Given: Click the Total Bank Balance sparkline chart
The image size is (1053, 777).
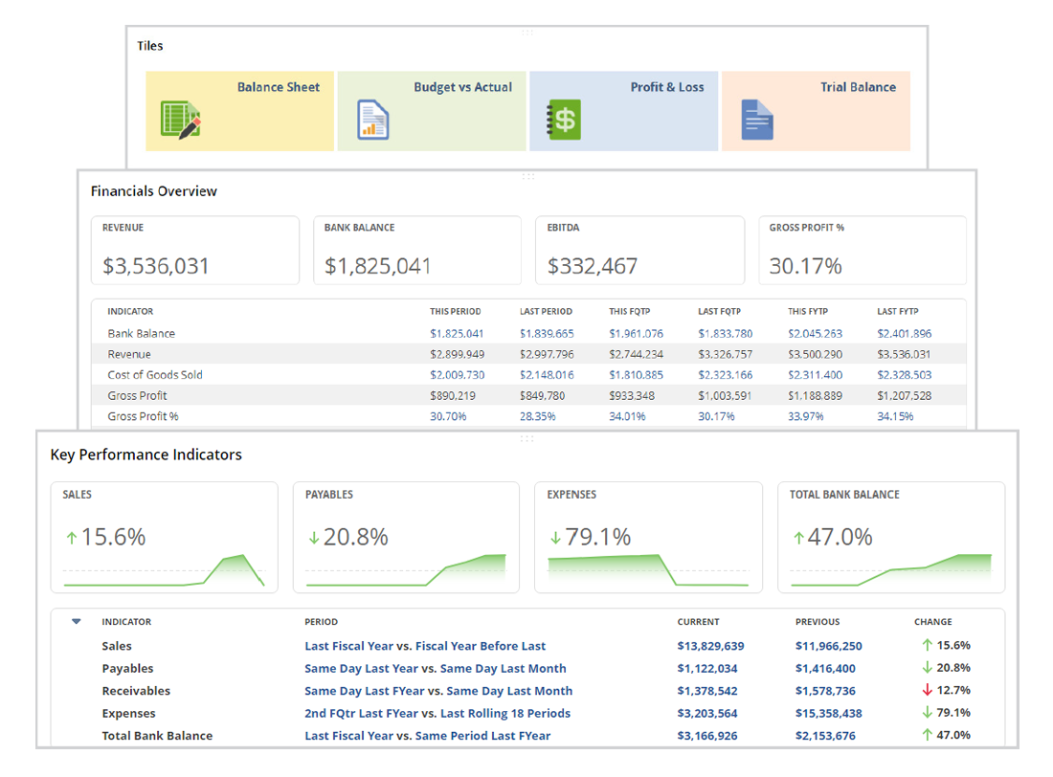Looking at the screenshot, I should click(x=891, y=570).
